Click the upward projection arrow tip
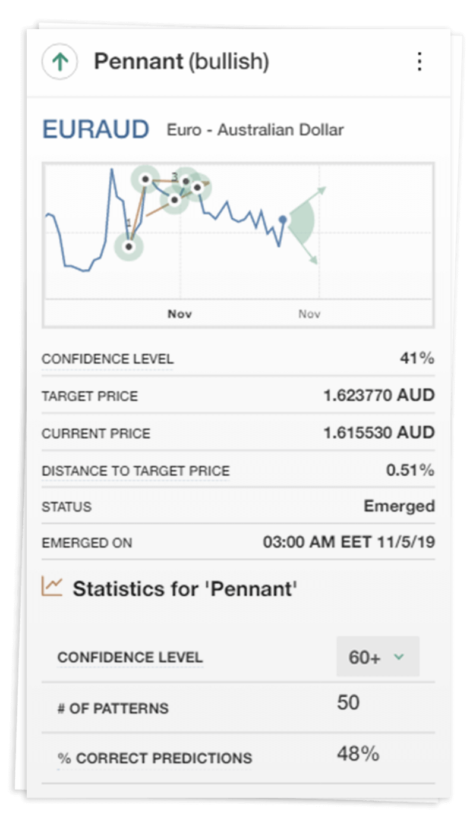Screen dimensions: 476x824 [323, 190]
